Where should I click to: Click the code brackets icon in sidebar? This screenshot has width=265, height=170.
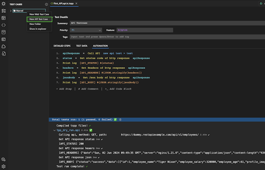[3, 25]
